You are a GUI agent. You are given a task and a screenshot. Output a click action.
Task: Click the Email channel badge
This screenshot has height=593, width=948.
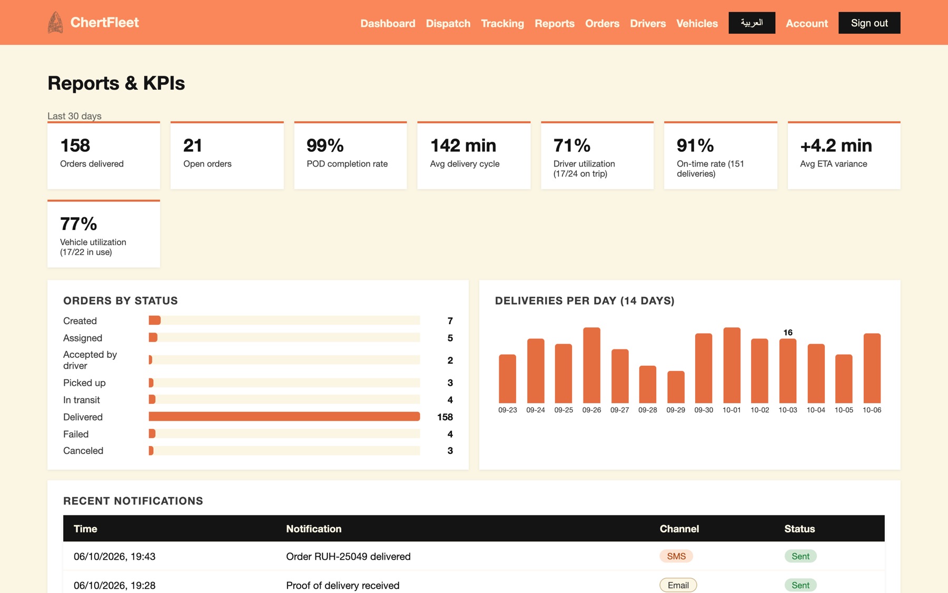pos(678,585)
